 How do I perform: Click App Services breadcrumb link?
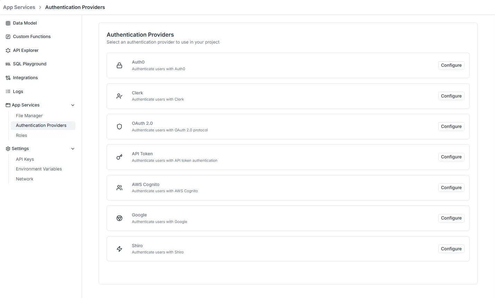[x=19, y=7]
